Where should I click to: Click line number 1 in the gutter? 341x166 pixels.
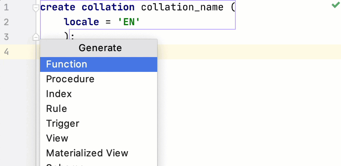pyautogui.click(x=6, y=7)
